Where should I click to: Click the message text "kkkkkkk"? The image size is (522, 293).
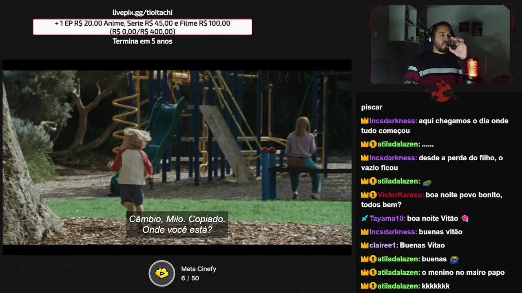pyautogui.click(x=436, y=286)
